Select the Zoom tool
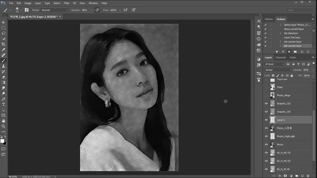The width and height of the screenshot is (317, 178). pyautogui.click(x=3, y=126)
